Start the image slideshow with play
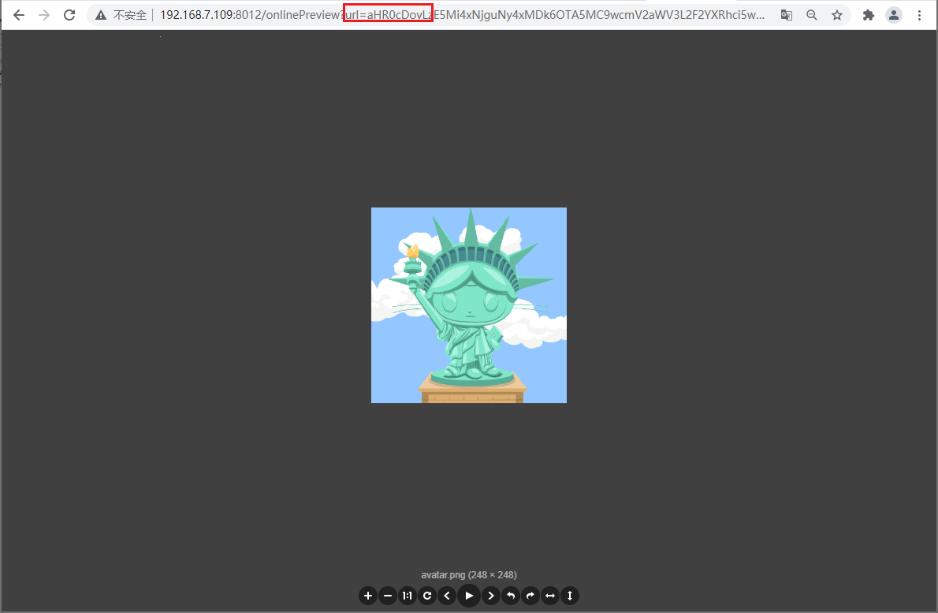The image size is (938, 613). (469, 596)
